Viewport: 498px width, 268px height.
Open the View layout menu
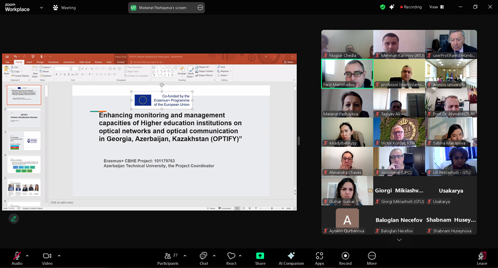(436, 7)
